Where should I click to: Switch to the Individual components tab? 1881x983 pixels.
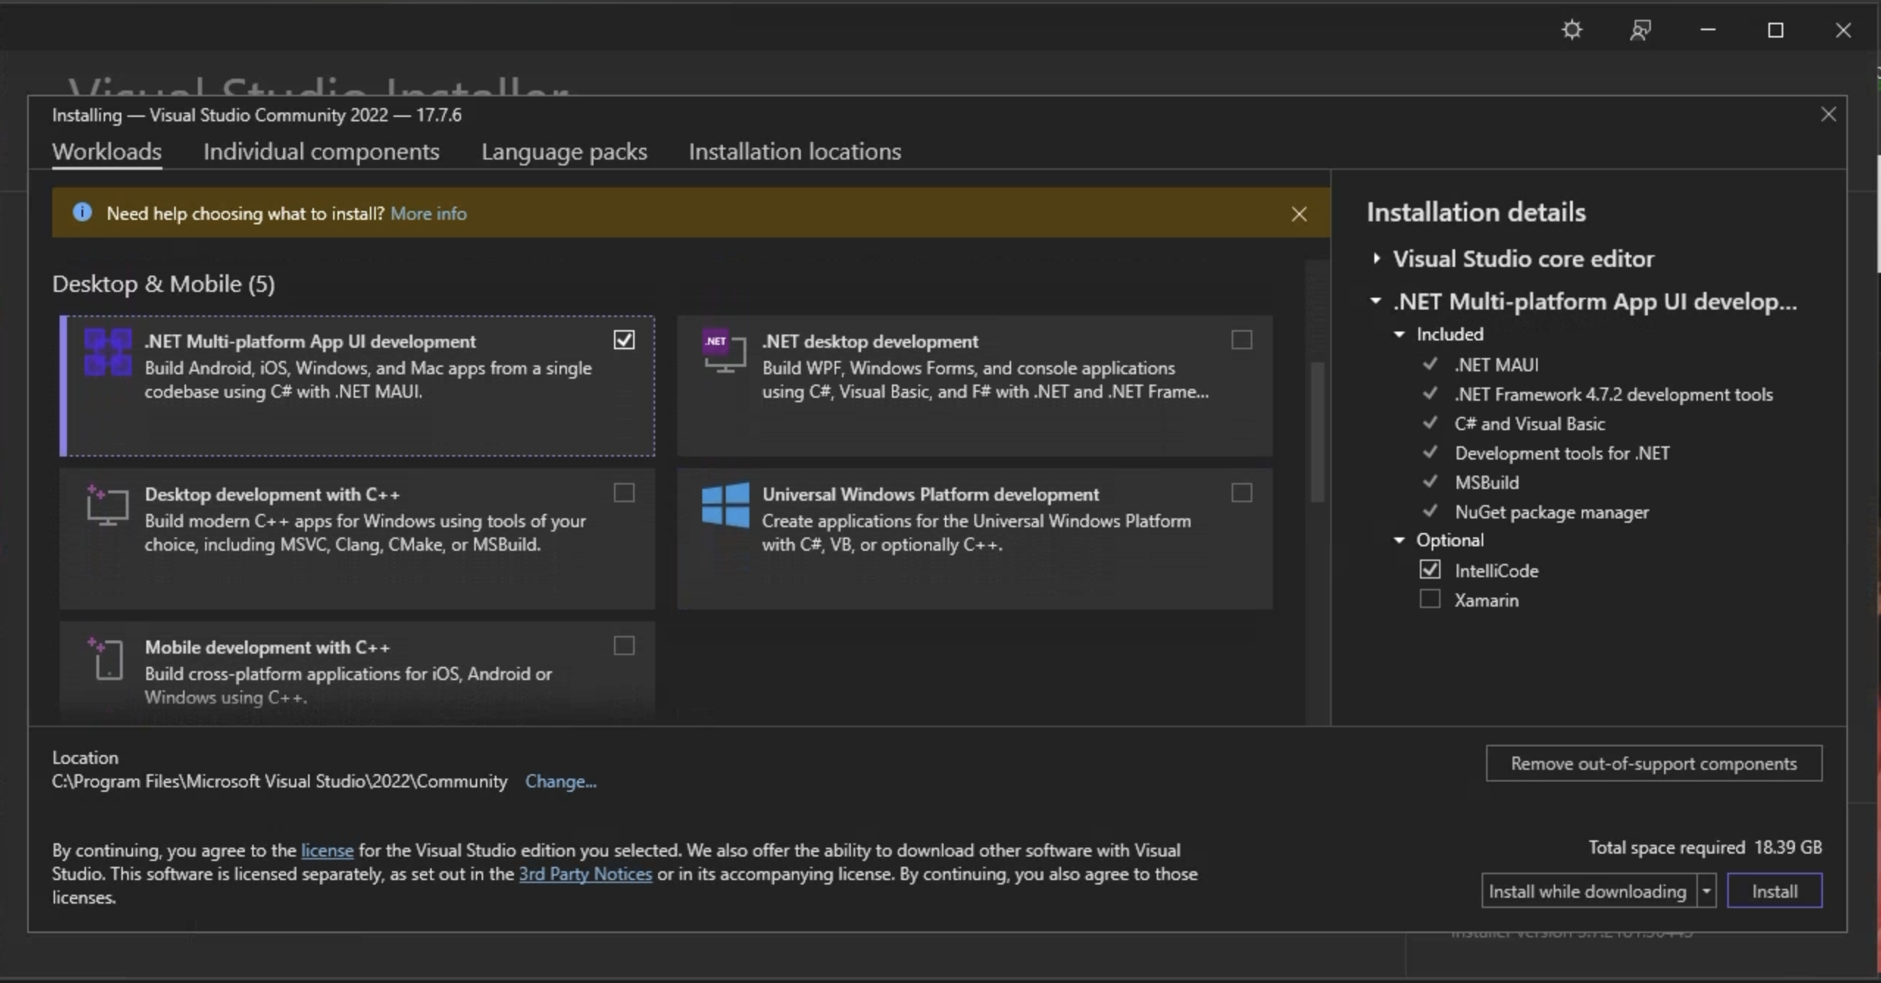point(321,151)
